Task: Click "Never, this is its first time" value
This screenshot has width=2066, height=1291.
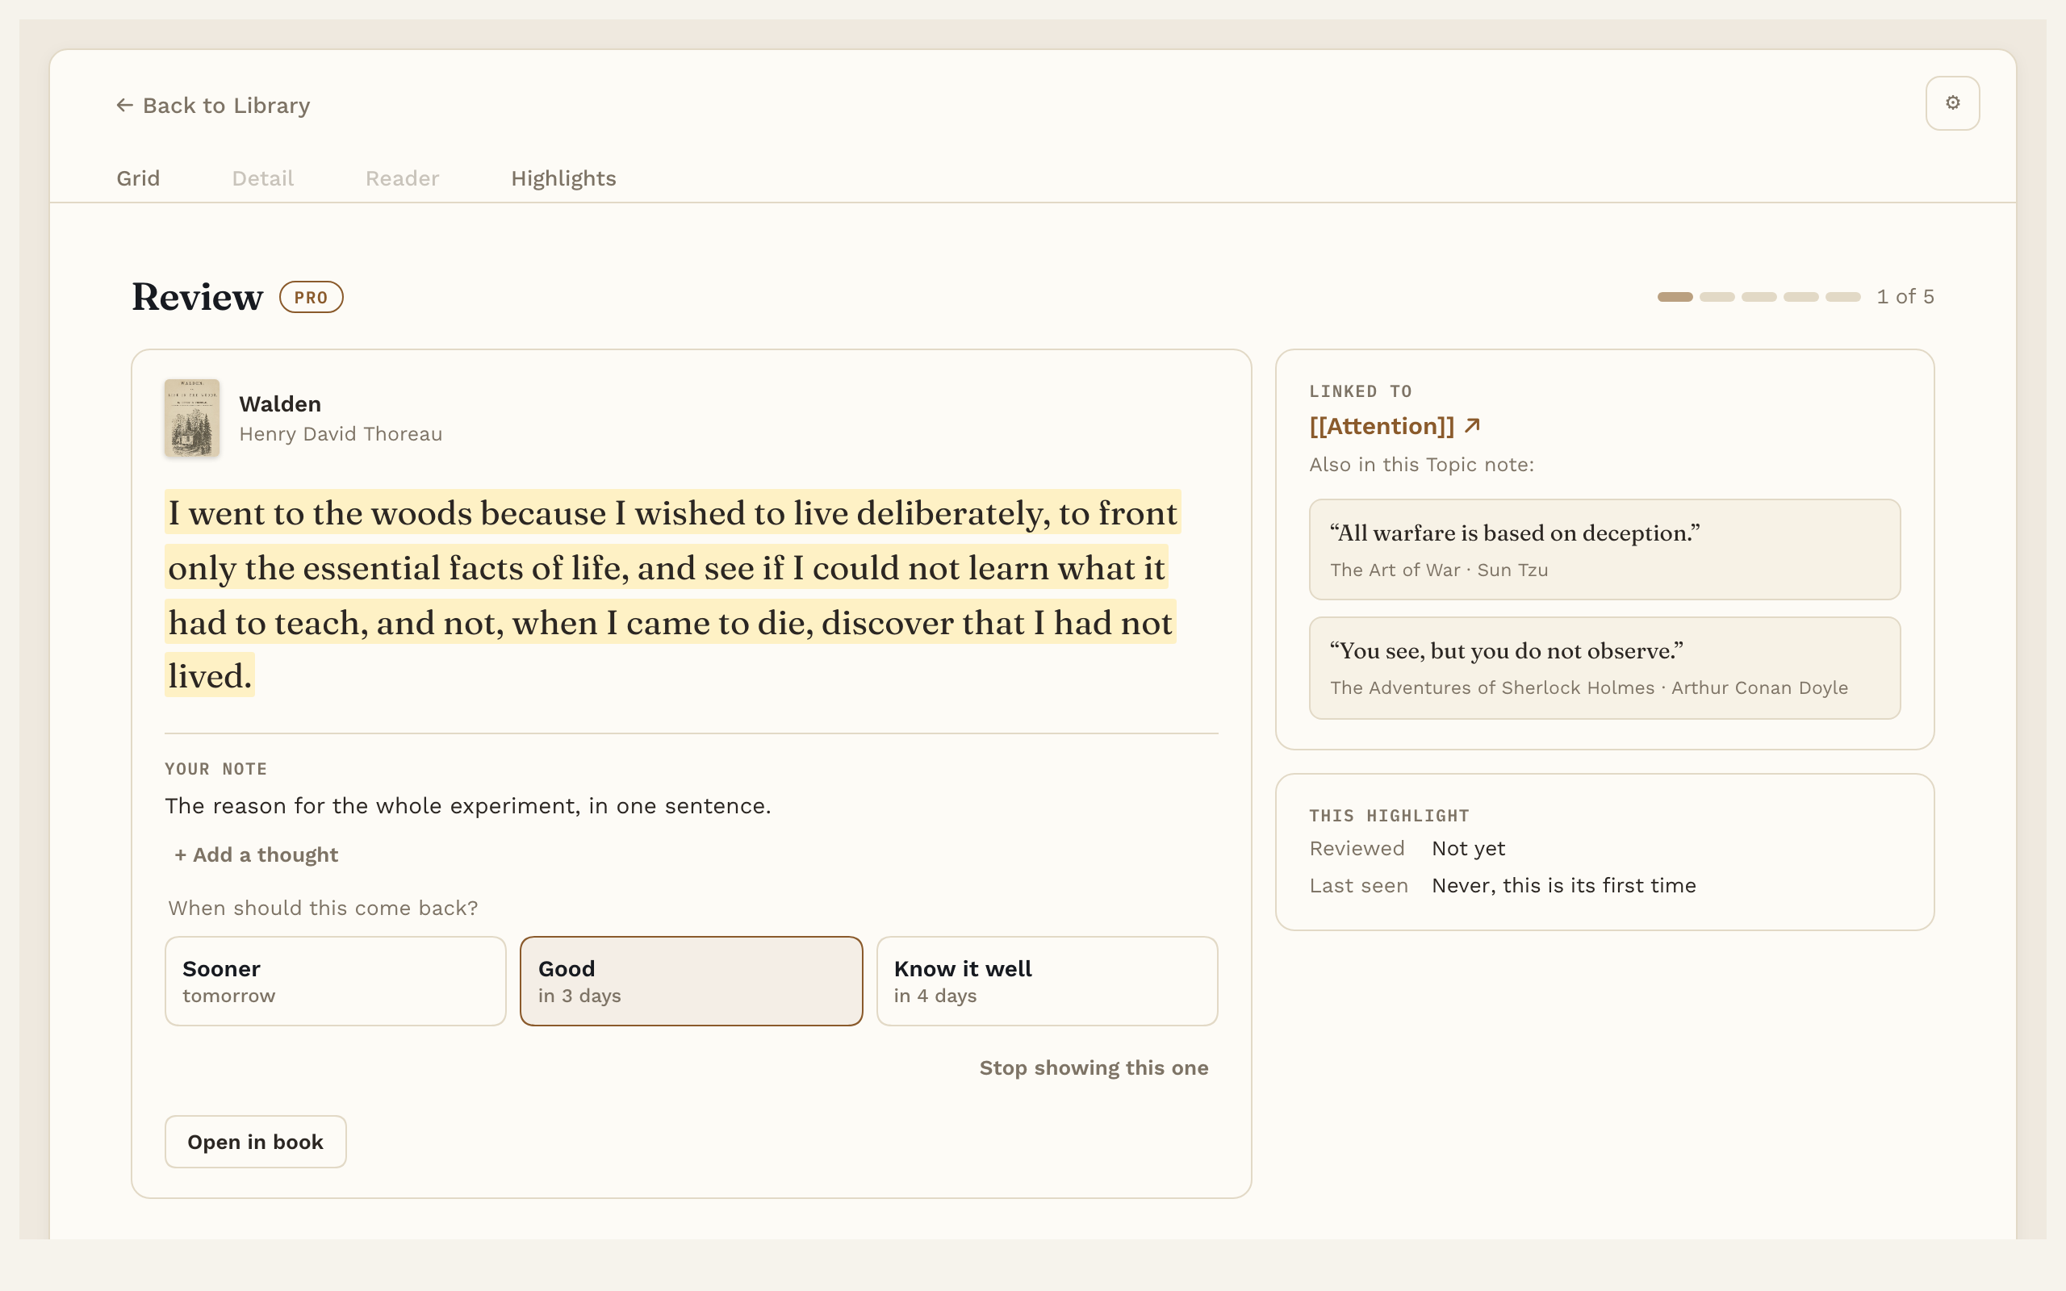Action: [x=1563, y=885]
